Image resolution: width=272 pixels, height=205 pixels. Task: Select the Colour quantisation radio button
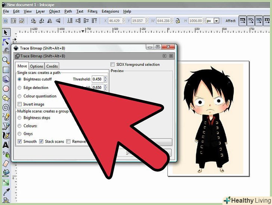pyautogui.click(x=19, y=96)
